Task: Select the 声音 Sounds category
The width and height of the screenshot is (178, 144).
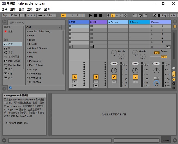Action: pyautogui.click(x=12, y=44)
